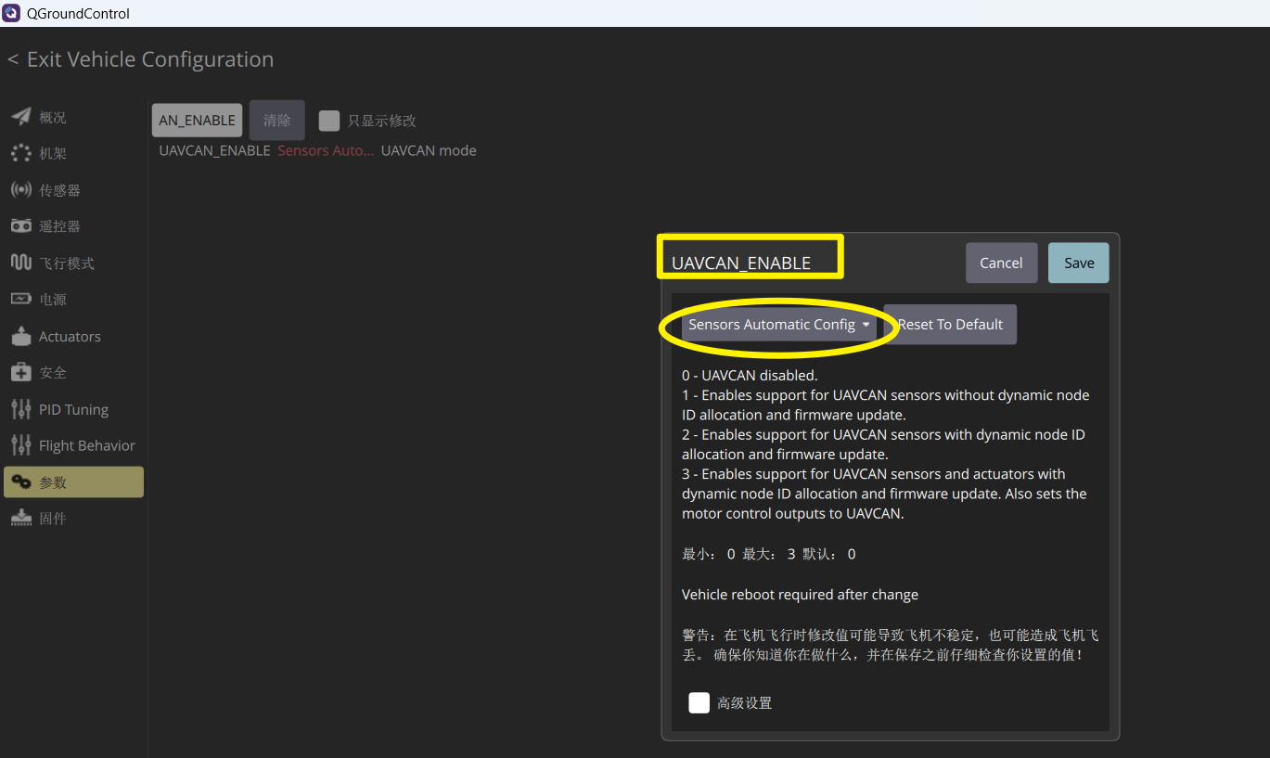Open the 固件 sidebar tab
This screenshot has width=1270, height=758.
point(73,518)
